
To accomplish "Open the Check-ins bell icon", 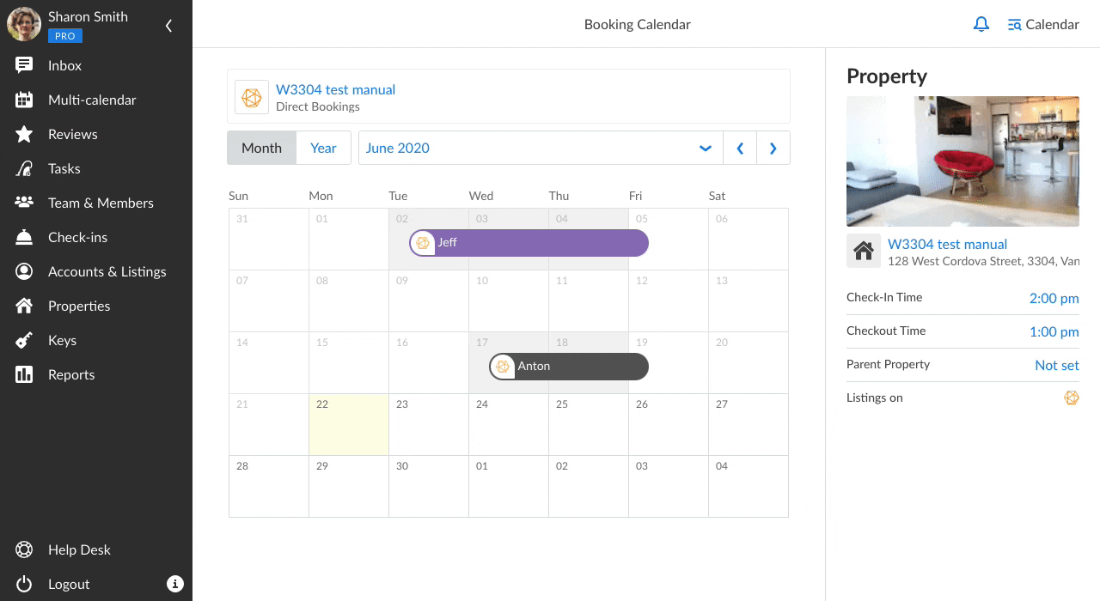I will pyautogui.click(x=24, y=237).
